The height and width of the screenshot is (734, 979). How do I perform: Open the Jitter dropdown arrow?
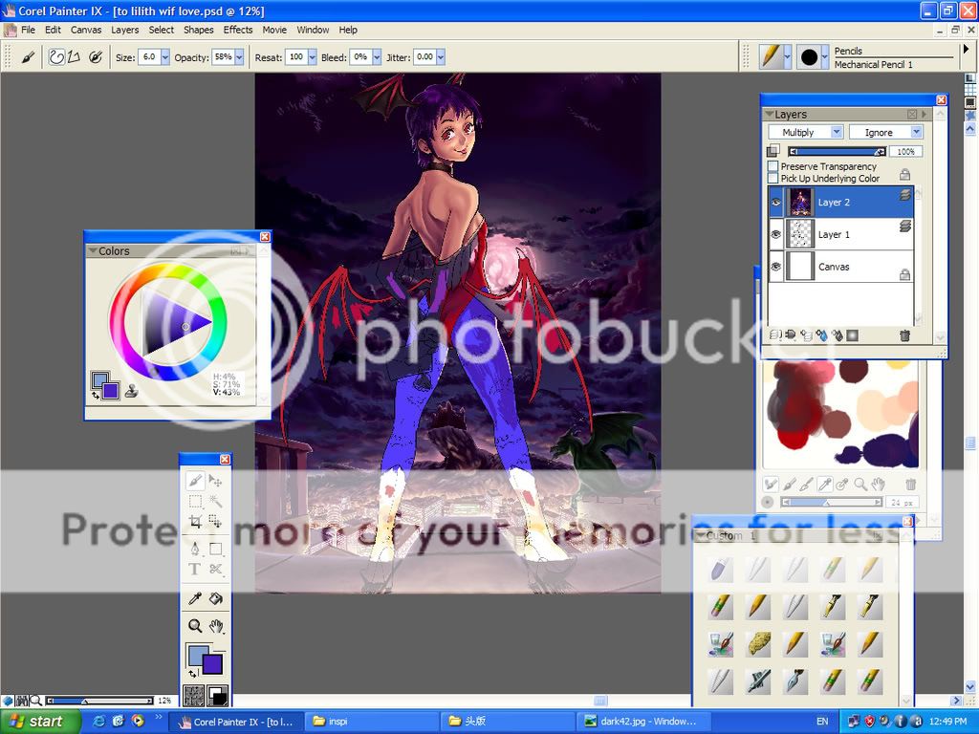[x=441, y=57]
